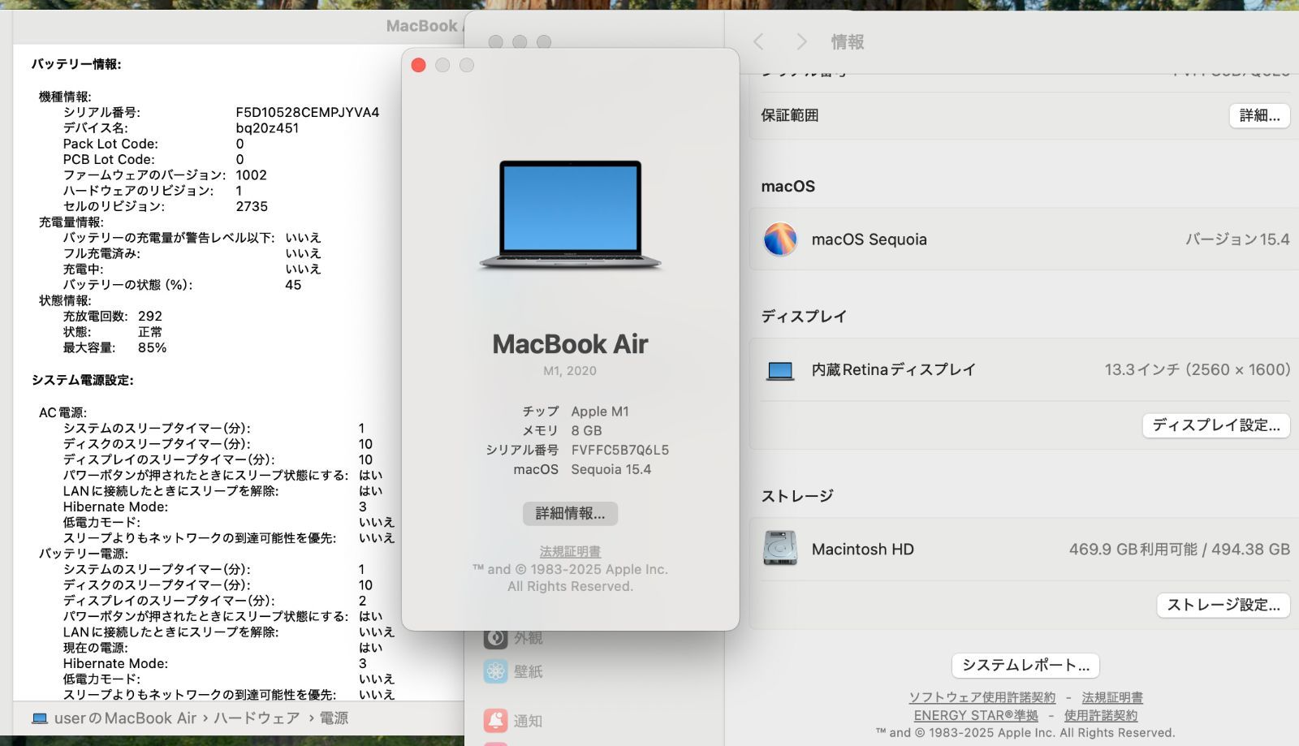This screenshot has height=746, width=1299.
Task: Click the 8 GB memory value
Action: (x=586, y=430)
